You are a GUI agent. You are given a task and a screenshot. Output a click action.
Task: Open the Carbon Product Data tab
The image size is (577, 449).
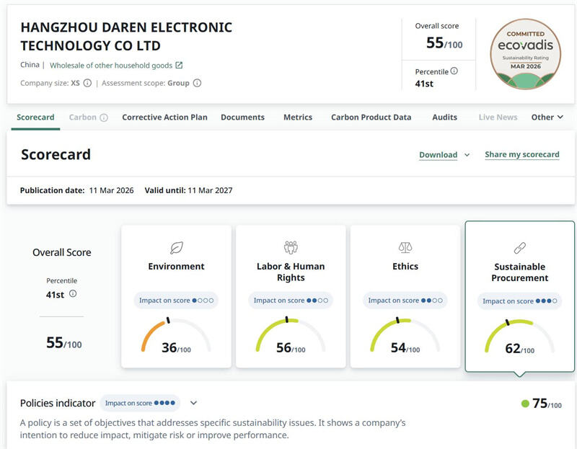371,117
